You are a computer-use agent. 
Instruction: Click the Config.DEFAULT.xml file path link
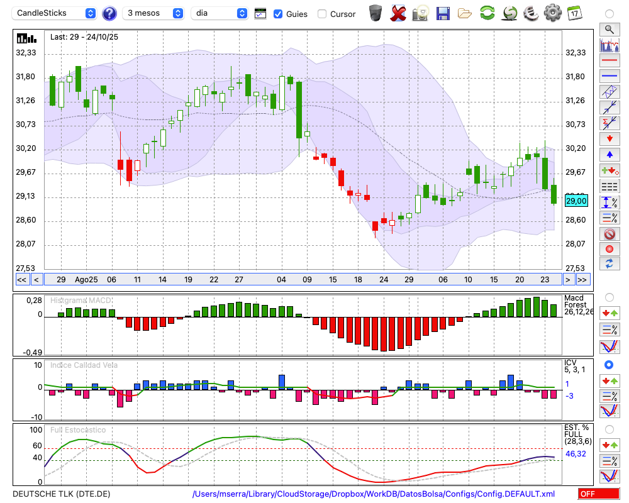pyautogui.click(x=374, y=494)
